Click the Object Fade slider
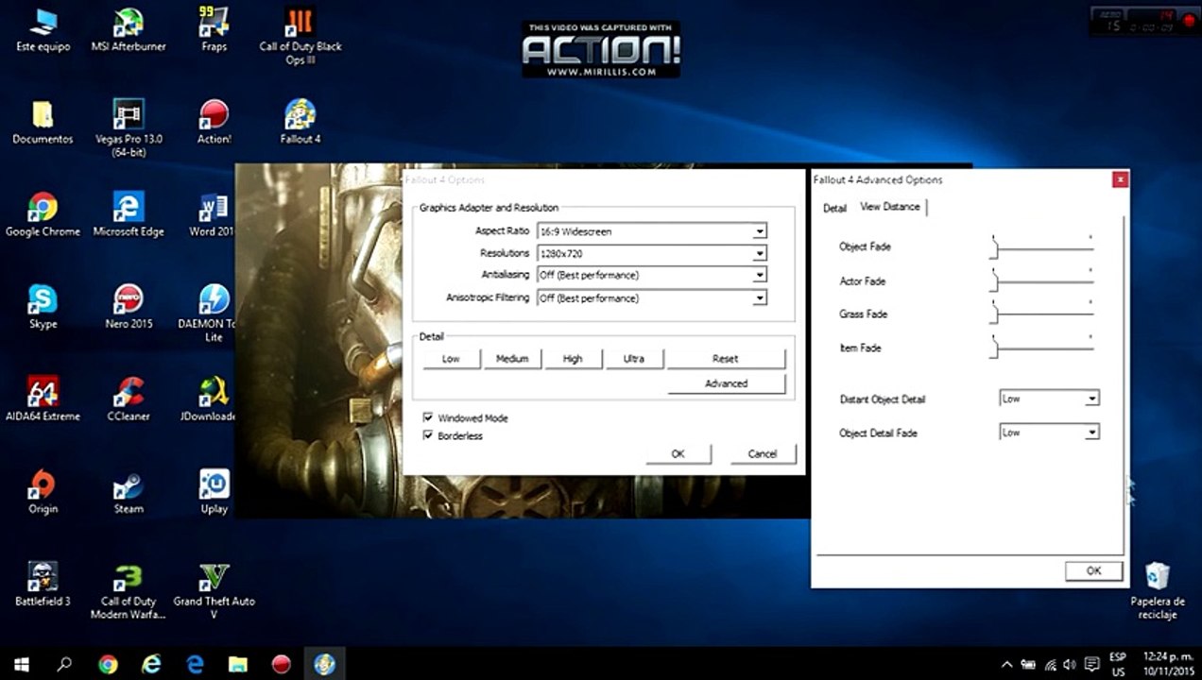Viewport: 1202px width, 680px height. [1042, 247]
